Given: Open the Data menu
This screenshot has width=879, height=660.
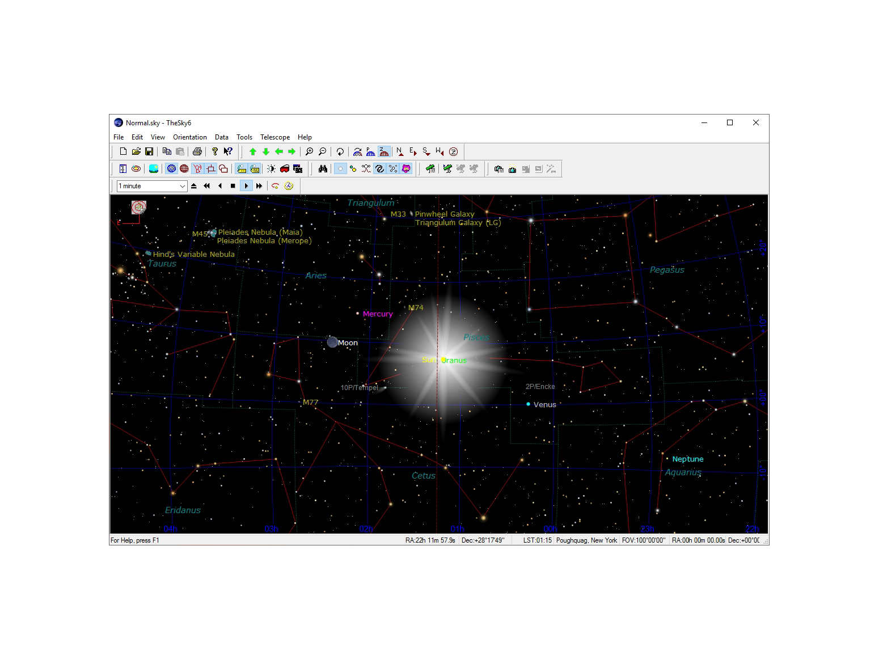Looking at the screenshot, I should point(222,137).
